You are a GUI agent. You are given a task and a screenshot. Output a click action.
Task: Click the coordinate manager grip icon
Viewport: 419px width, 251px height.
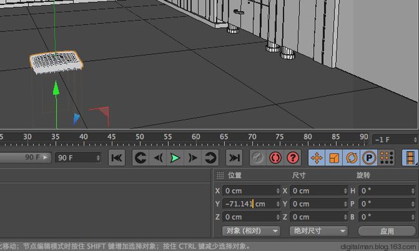point(220,175)
